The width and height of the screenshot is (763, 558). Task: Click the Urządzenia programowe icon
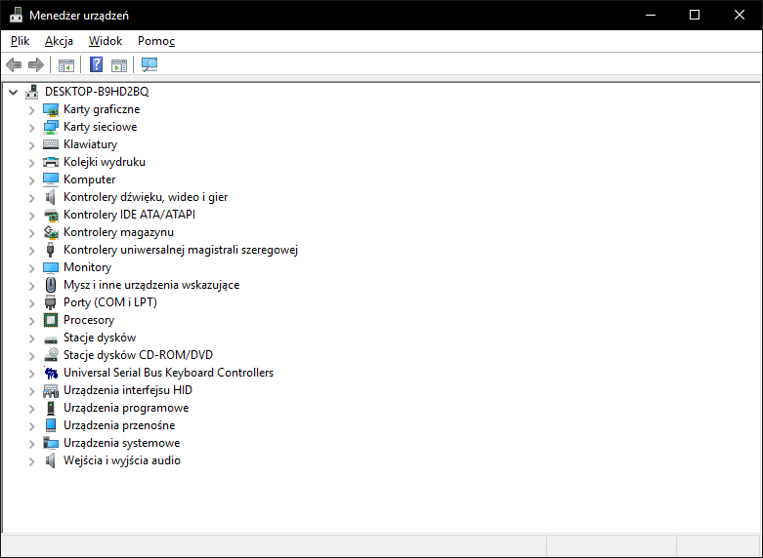tap(51, 408)
